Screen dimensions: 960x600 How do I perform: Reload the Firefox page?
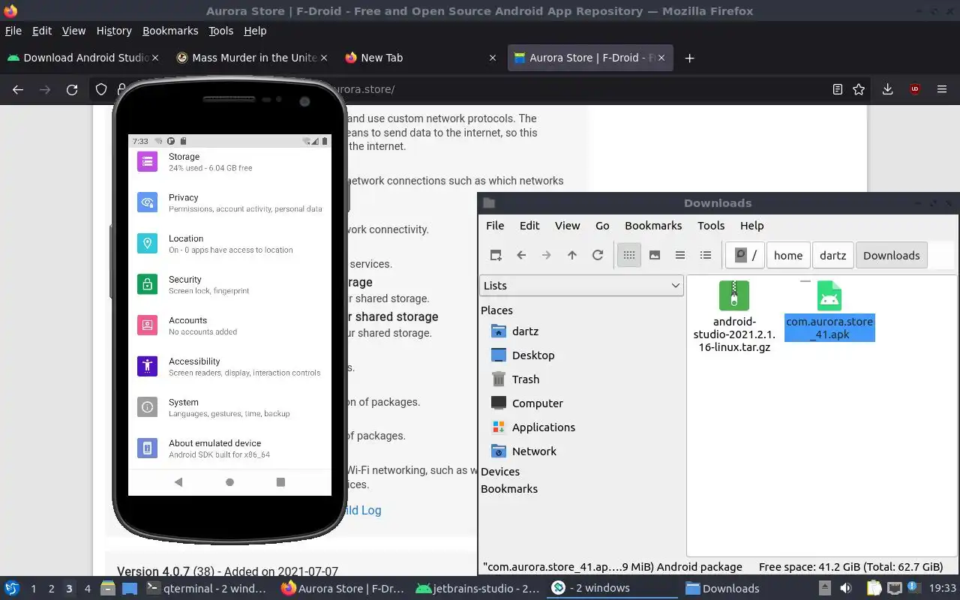click(x=72, y=89)
